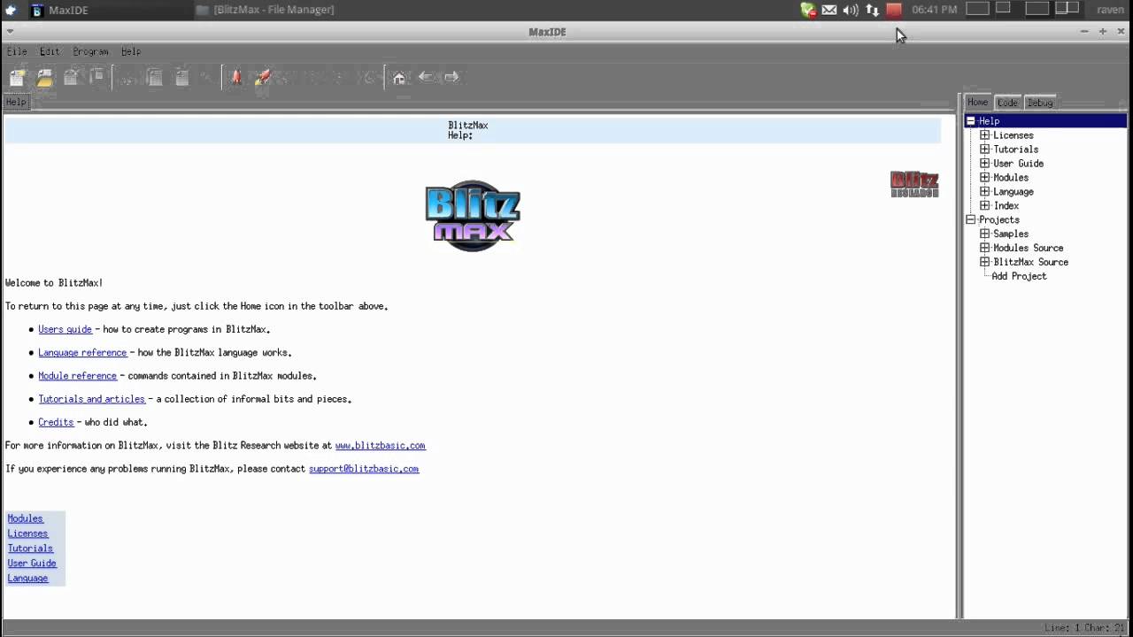This screenshot has width=1133, height=637.
Task: Click the green shield tray icon
Action: 808,10
